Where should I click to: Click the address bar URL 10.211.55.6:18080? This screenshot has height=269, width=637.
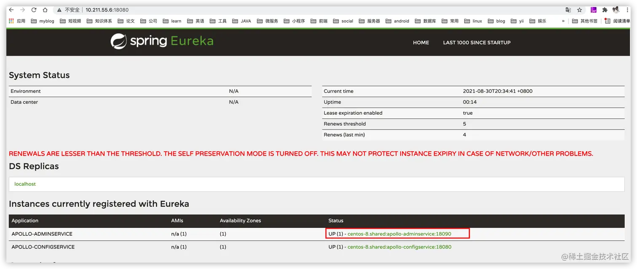coord(107,10)
